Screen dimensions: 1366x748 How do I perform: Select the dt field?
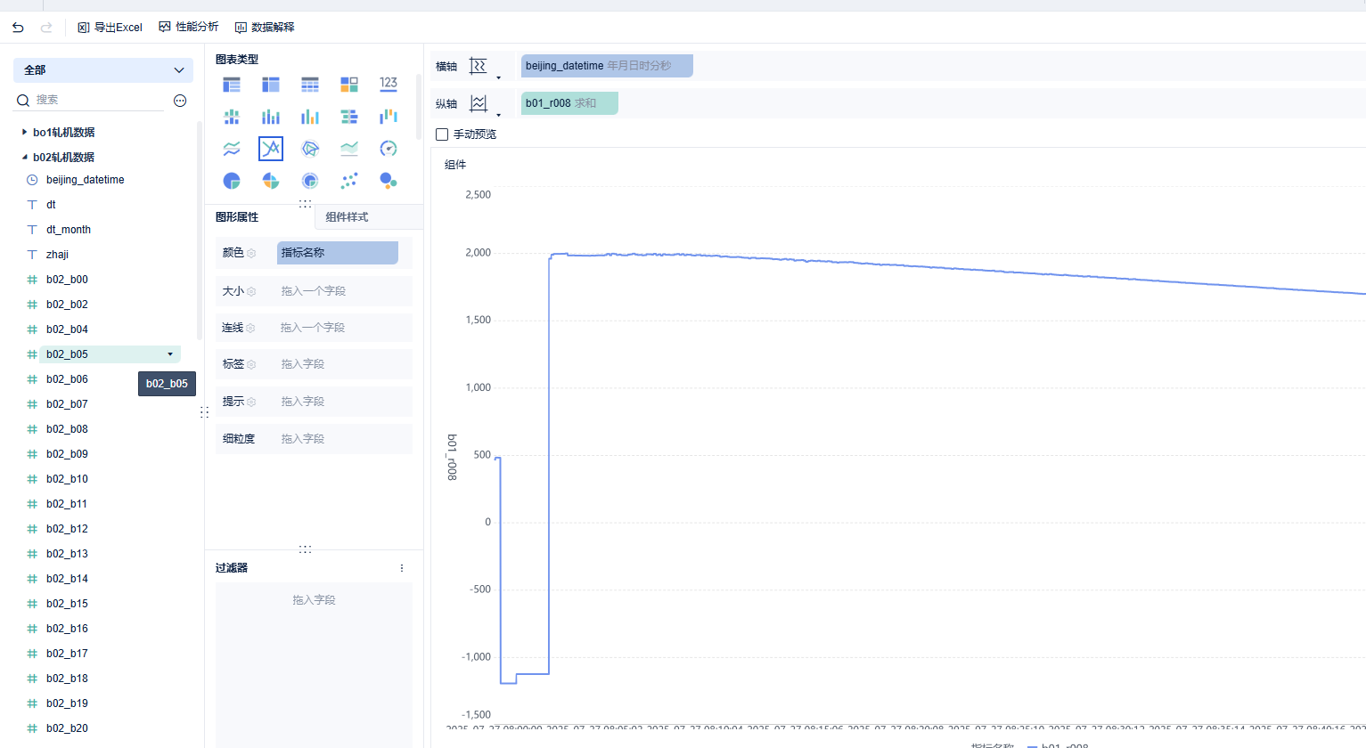point(51,205)
